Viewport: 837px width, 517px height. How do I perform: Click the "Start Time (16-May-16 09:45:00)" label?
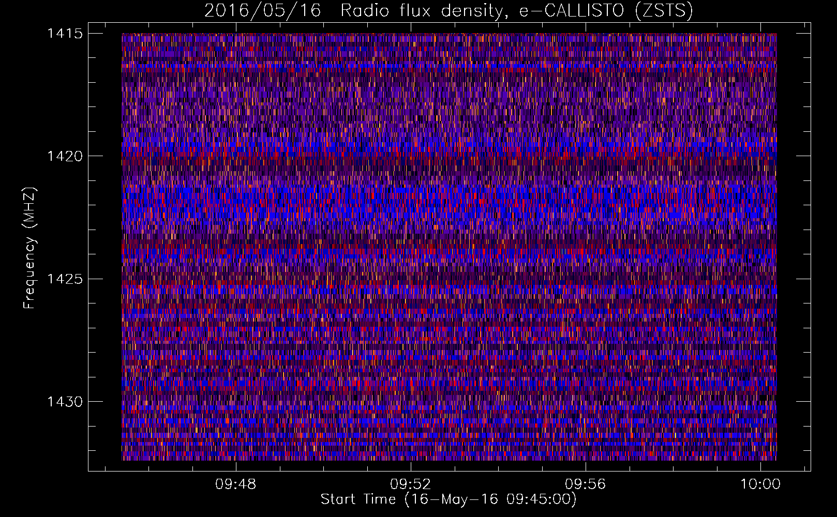pos(449,499)
